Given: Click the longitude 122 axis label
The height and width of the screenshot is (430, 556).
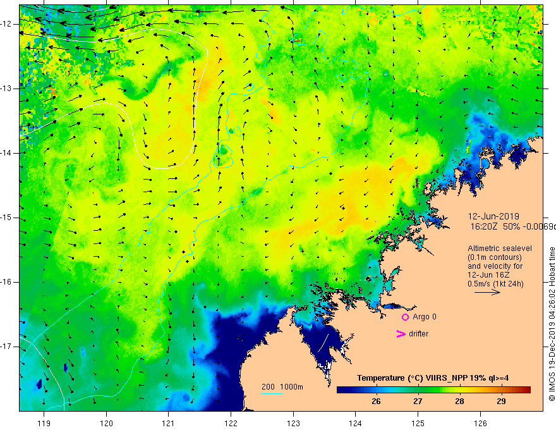Looking at the screenshot, I should (231, 423).
